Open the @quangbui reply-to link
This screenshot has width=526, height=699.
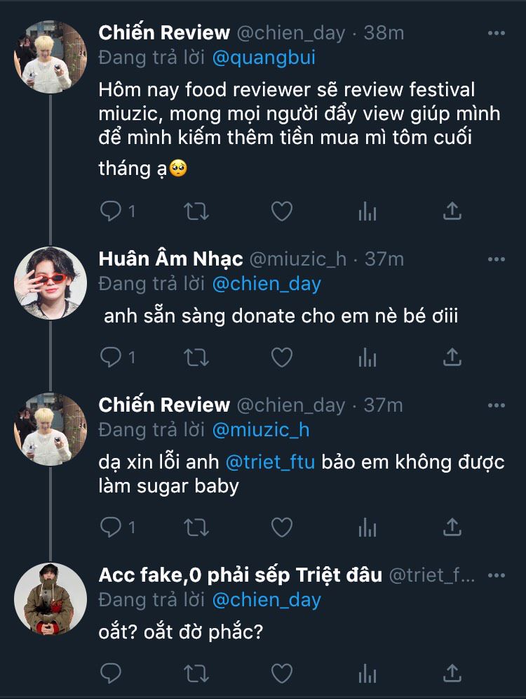(263, 58)
